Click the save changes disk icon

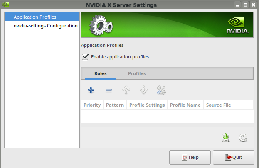226,138
